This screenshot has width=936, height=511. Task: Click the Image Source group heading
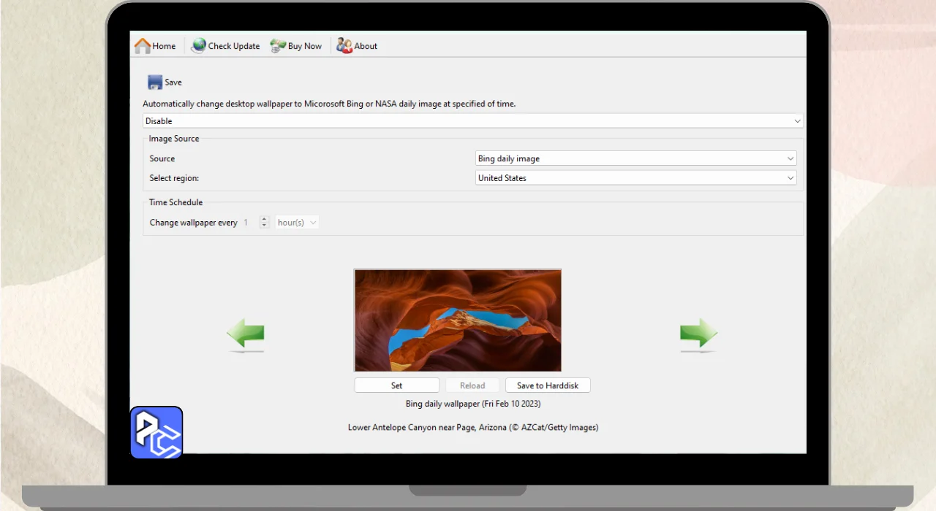[174, 139]
